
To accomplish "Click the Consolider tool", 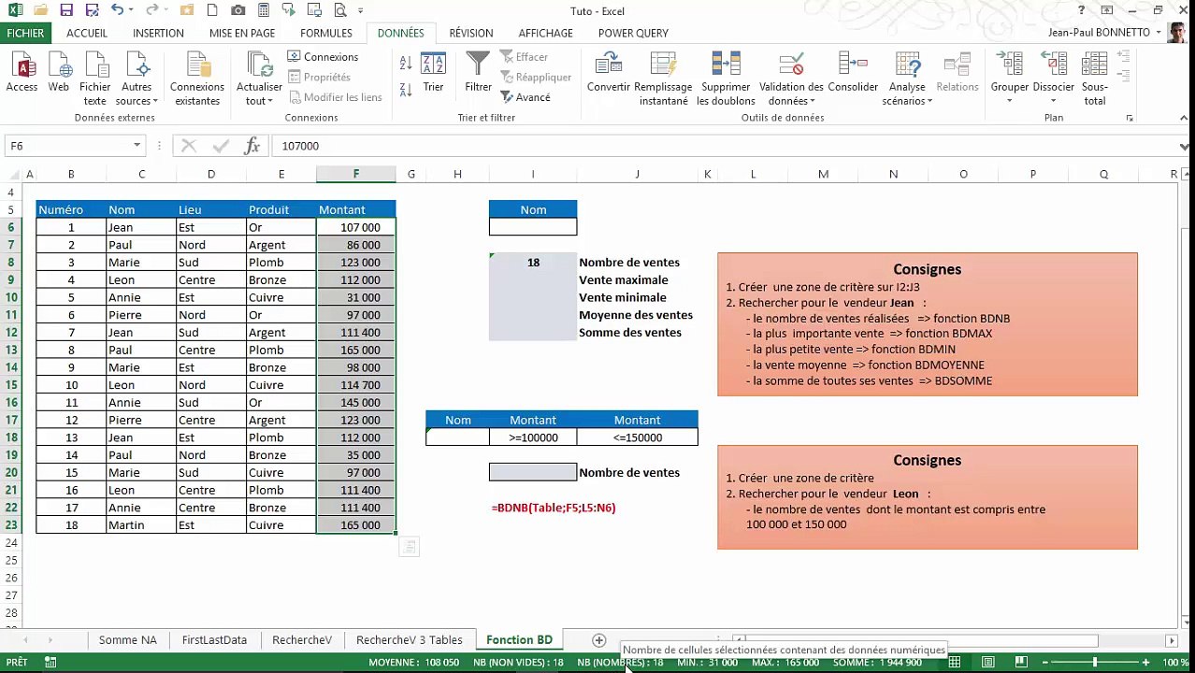I will pyautogui.click(x=853, y=74).
